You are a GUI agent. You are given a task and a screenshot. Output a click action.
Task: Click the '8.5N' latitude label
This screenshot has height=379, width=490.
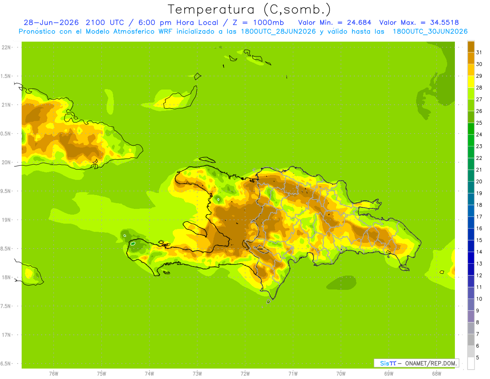coord(6,249)
